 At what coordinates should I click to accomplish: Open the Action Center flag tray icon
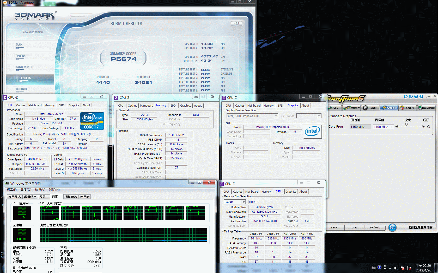coord(403,268)
